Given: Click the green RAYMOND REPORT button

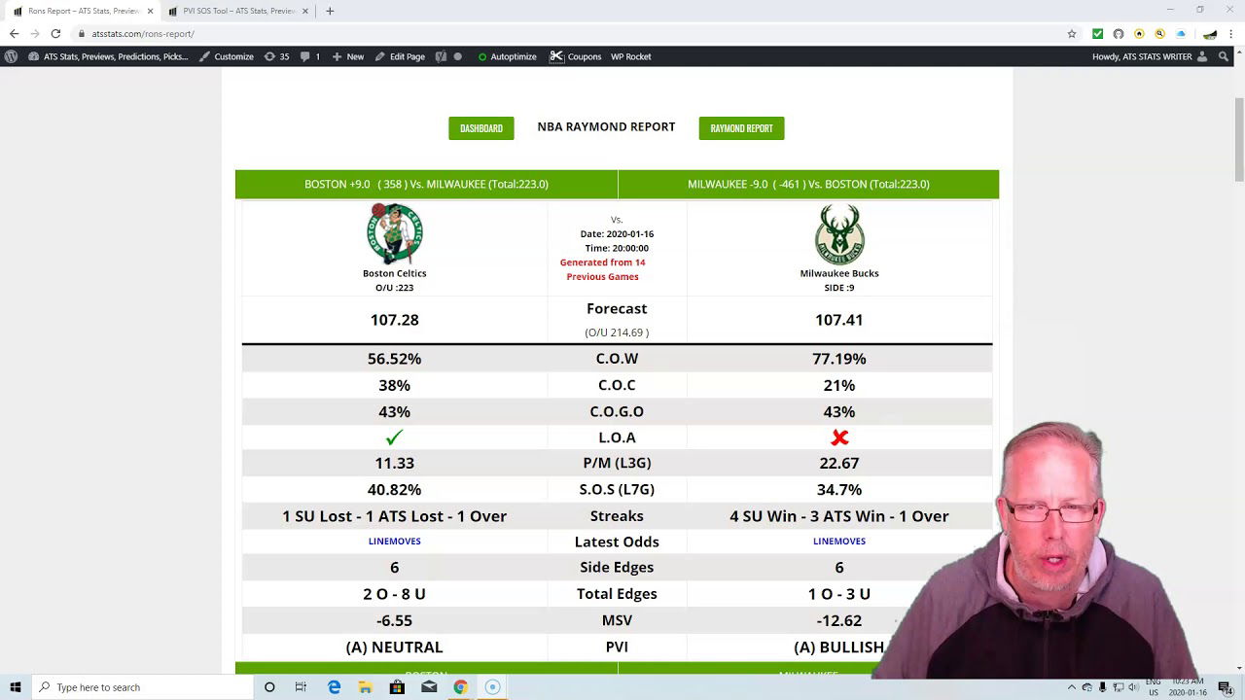Looking at the screenshot, I should [741, 128].
